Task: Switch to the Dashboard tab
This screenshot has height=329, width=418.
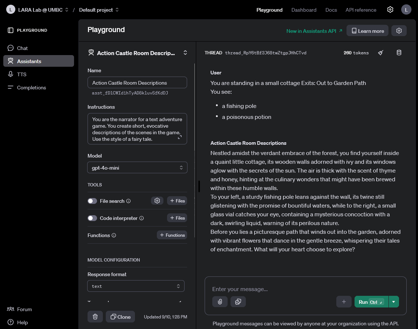Action: [x=303, y=10]
